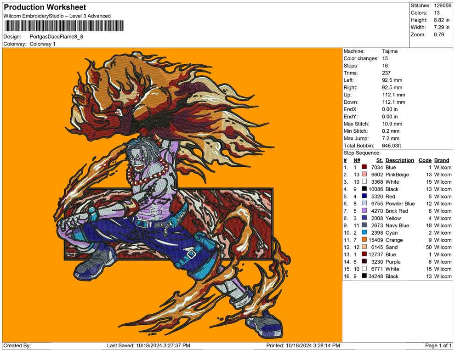Click the Purple color swatch in stop 14

pos(364,261)
